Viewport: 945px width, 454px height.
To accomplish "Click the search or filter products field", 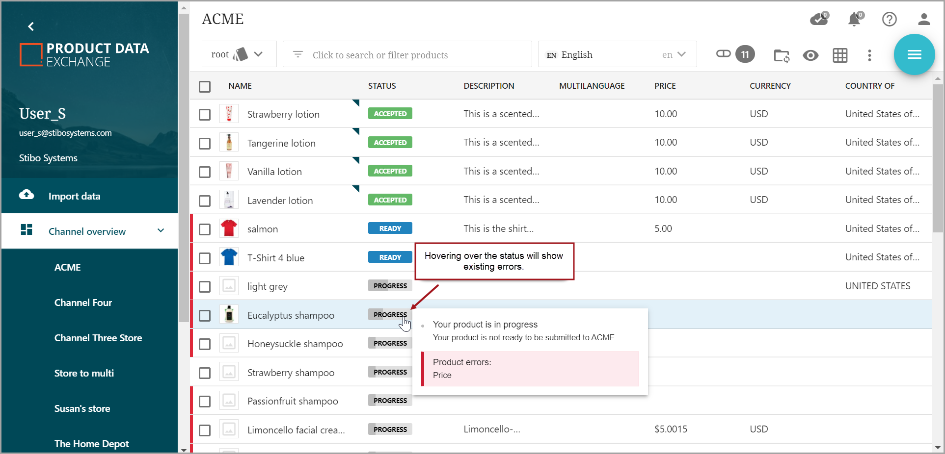I will point(407,54).
